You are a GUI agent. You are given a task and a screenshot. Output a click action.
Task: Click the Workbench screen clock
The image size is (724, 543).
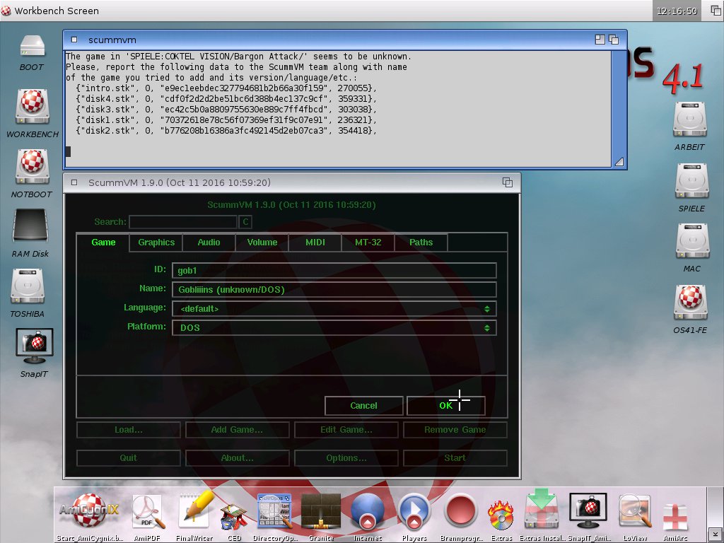point(677,11)
